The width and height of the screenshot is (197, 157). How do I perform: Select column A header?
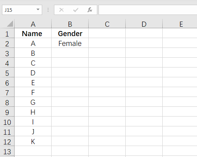point(33,24)
